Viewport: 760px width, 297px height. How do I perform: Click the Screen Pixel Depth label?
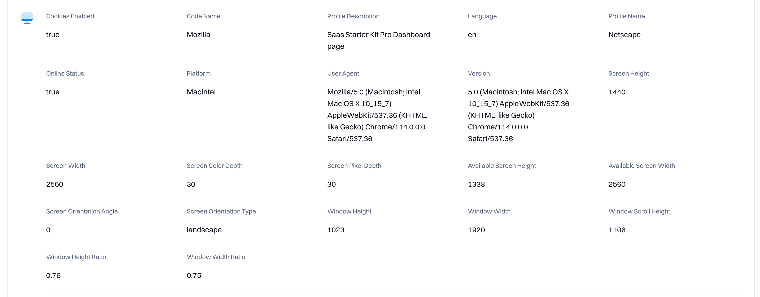click(x=354, y=166)
